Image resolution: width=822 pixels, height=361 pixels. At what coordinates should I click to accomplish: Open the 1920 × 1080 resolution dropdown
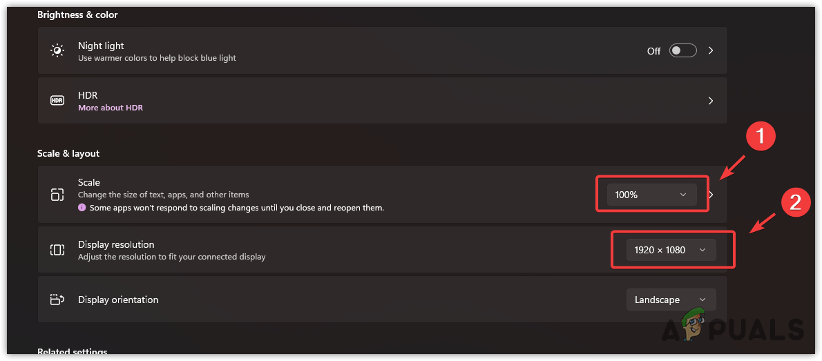(671, 250)
